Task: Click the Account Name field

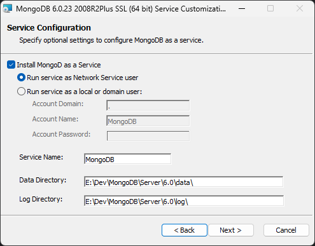Action: (x=148, y=121)
